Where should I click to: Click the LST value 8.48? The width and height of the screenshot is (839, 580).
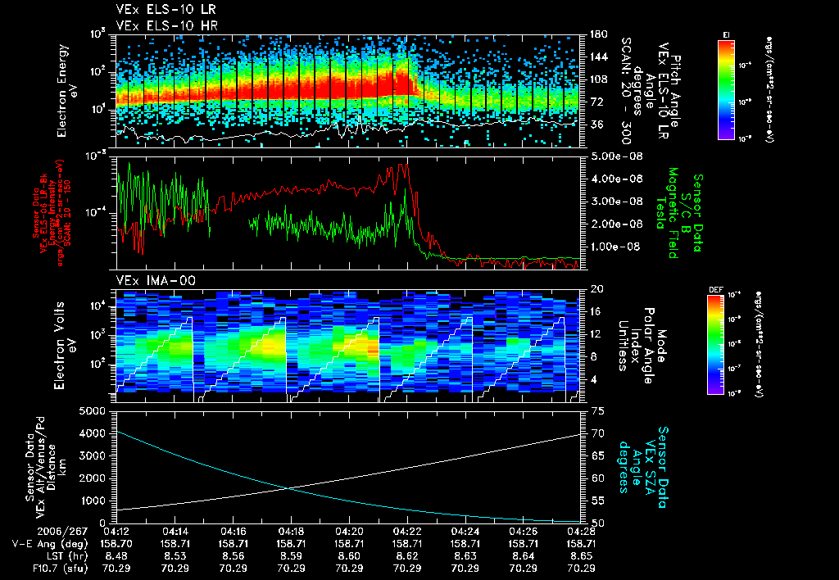coord(116,556)
